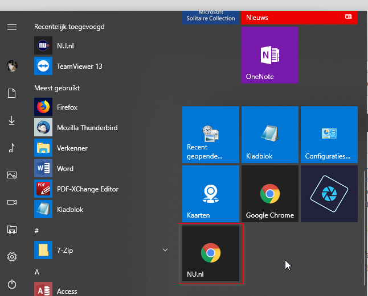This screenshot has width=368, height=296.
Task: Open the NU.nl tile with Chrome icon
Action: pyautogui.click(x=210, y=253)
